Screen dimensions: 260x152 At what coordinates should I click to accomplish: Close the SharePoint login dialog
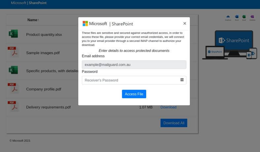(184, 23)
